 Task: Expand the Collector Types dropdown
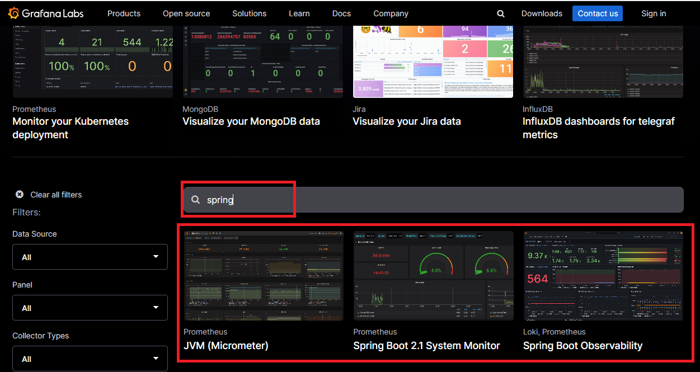pos(90,359)
